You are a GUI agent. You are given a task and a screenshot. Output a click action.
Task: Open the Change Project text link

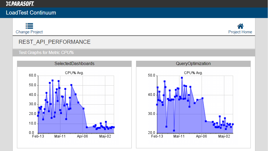[29, 32]
